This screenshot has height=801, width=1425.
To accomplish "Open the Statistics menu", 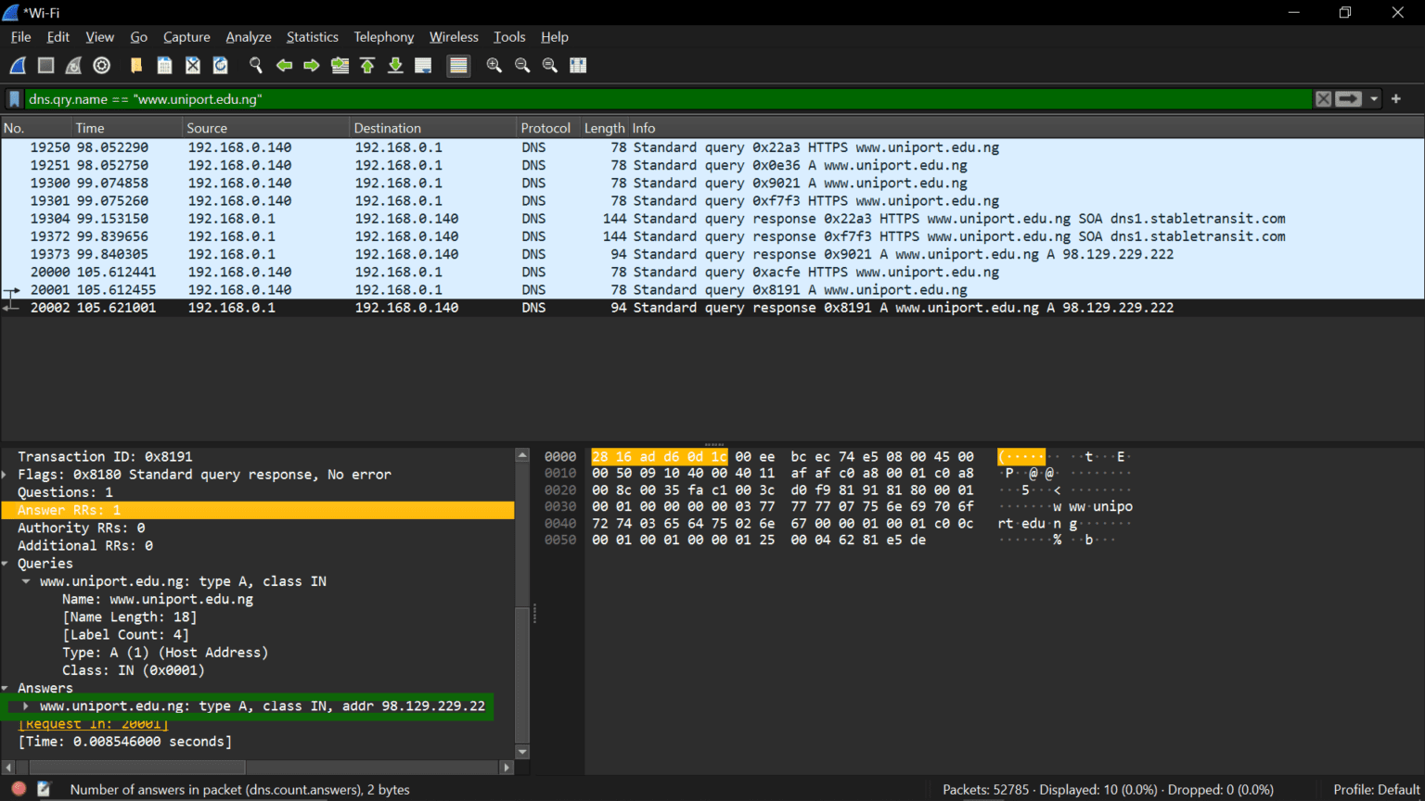I will coord(312,37).
